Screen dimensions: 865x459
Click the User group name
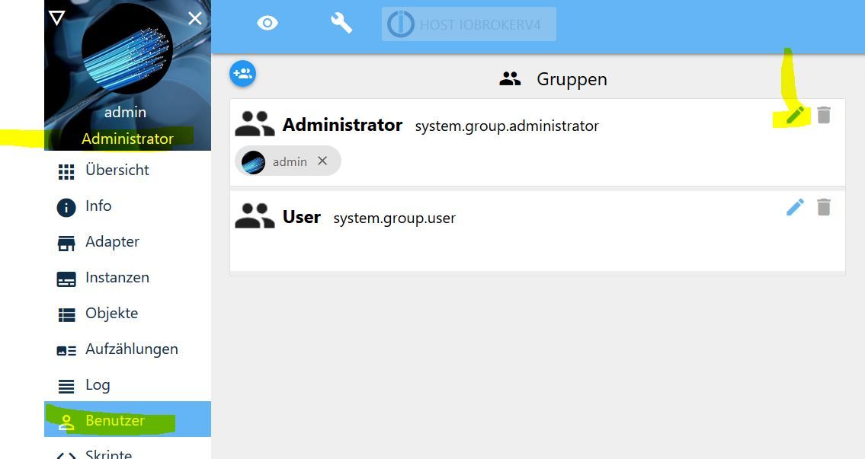(x=301, y=217)
